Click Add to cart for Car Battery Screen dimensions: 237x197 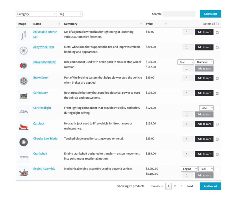point(204,93)
